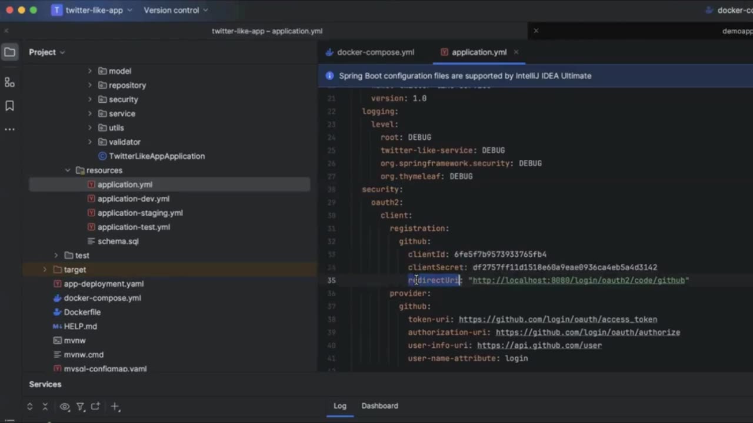
Task: Click the info icon in notification banner
Action: (x=329, y=76)
